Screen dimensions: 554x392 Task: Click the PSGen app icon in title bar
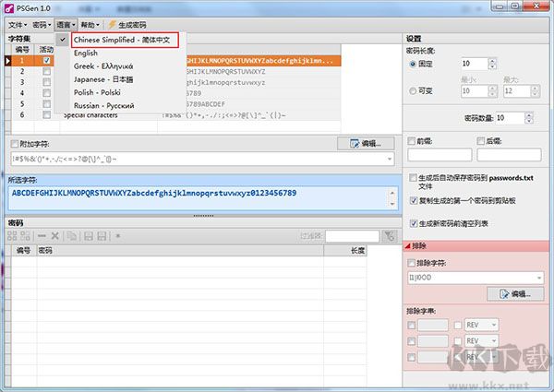click(x=9, y=8)
